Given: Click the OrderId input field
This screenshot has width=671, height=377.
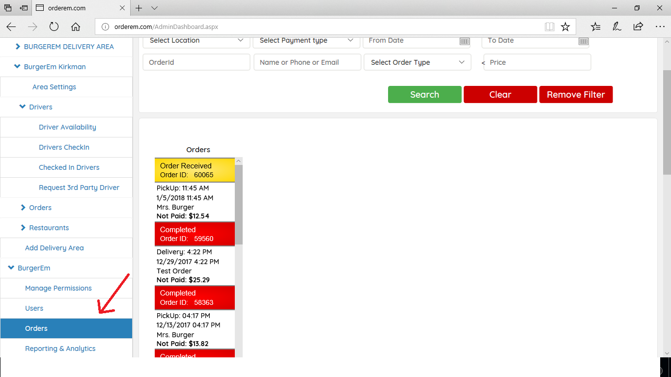Looking at the screenshot, I should pos(196,62).
